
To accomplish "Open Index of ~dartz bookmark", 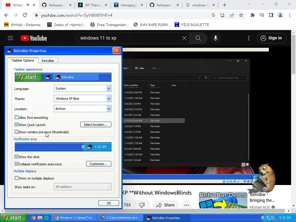I will 66,25.
